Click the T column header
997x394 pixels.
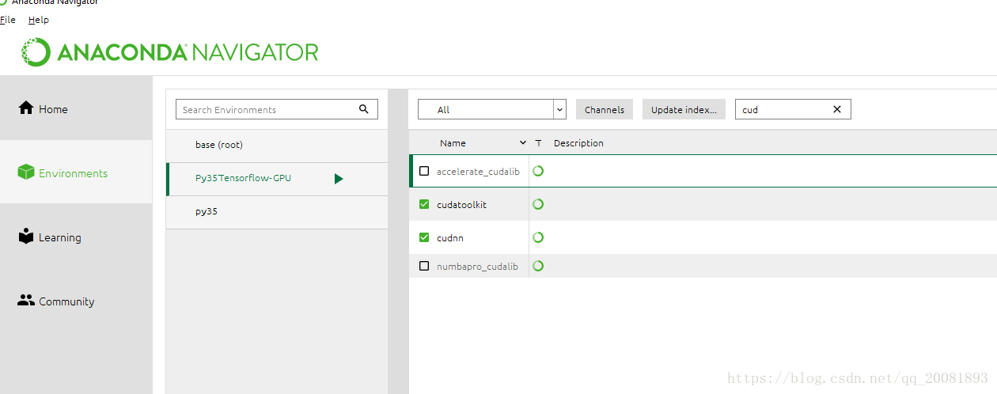click(539, 143)
